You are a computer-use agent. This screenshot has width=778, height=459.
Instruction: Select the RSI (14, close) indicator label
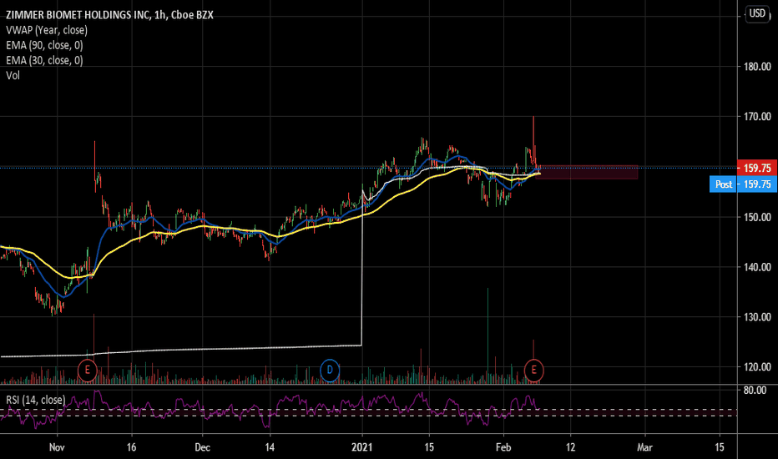click(35, 400)
